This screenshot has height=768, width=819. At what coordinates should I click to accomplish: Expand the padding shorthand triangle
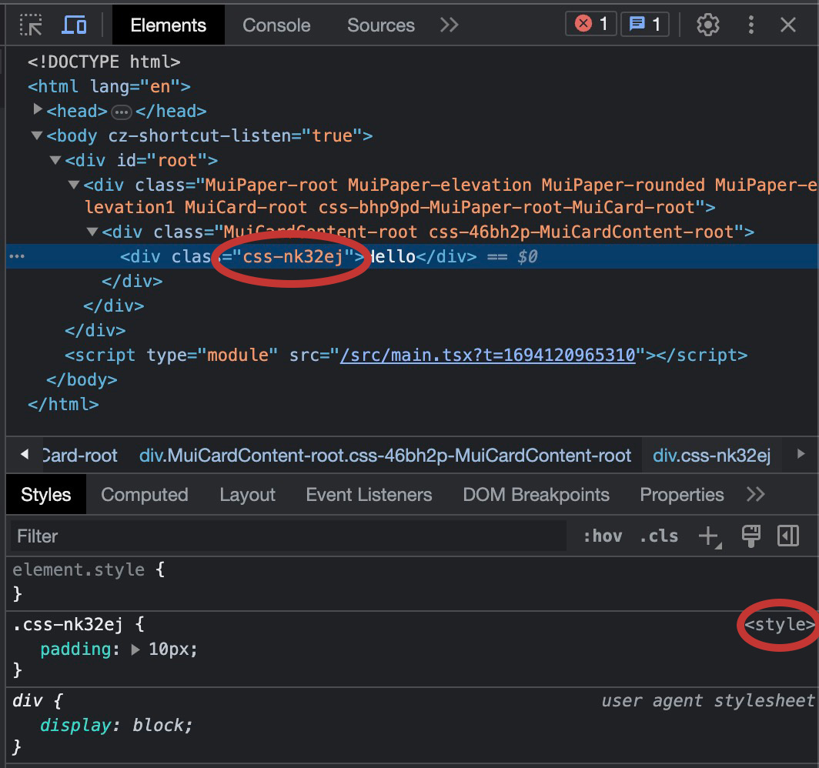135,649
